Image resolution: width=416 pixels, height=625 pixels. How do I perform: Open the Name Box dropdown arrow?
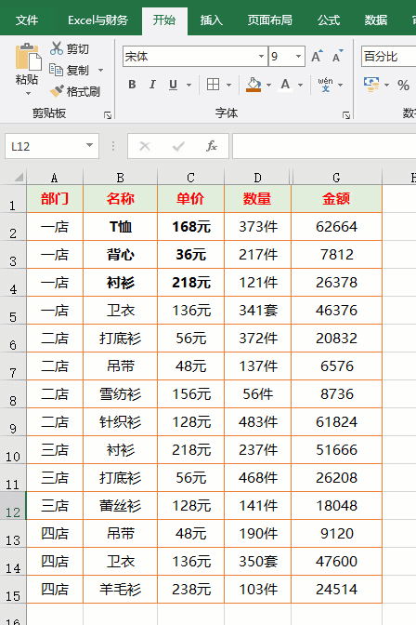pyautogui.click(x=89, y=145)
